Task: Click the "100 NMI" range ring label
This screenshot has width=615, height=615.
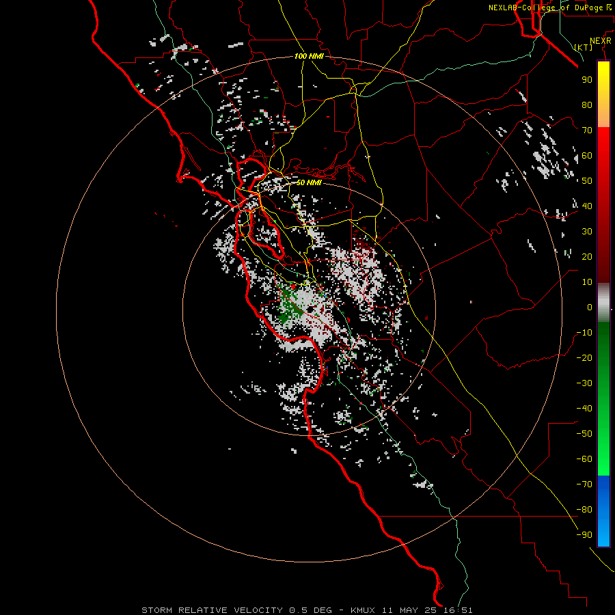Action: pos(309,56)
